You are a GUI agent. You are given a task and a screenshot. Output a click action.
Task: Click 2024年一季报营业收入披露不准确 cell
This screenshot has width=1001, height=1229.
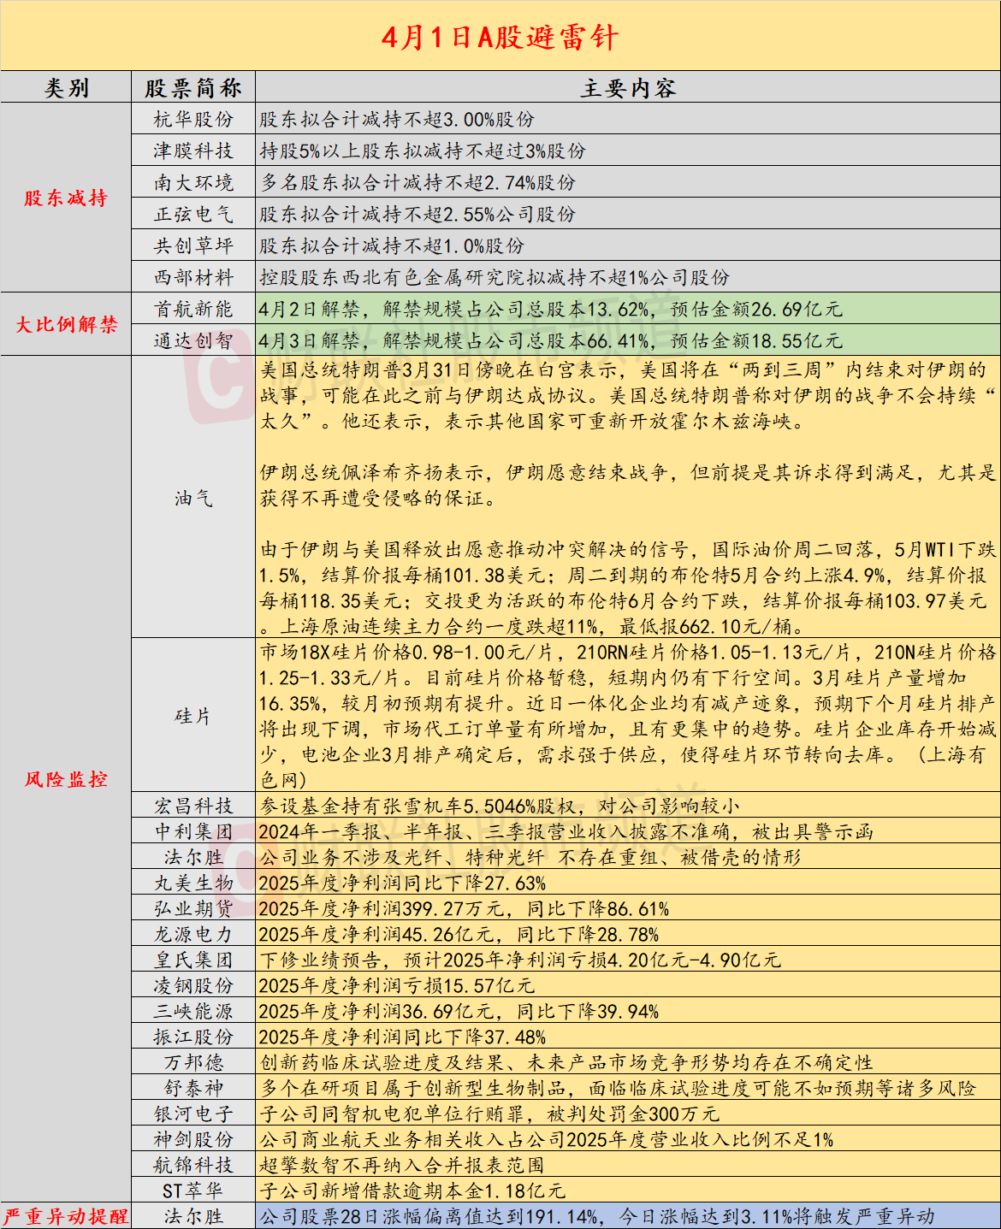click(628, 831)
